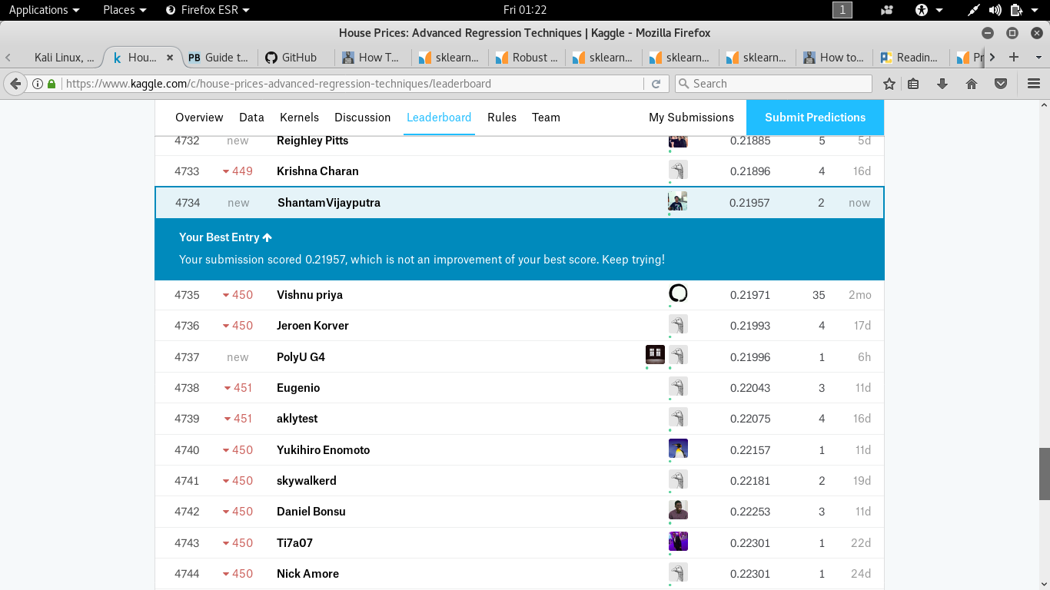This screenshot has height=590, width=1050.
Task: Switch to the PB Guide tab
Action: (218, 58)
